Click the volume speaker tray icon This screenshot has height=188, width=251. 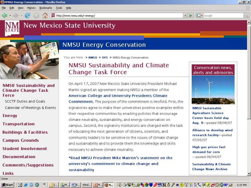click(x=119, y=185)
